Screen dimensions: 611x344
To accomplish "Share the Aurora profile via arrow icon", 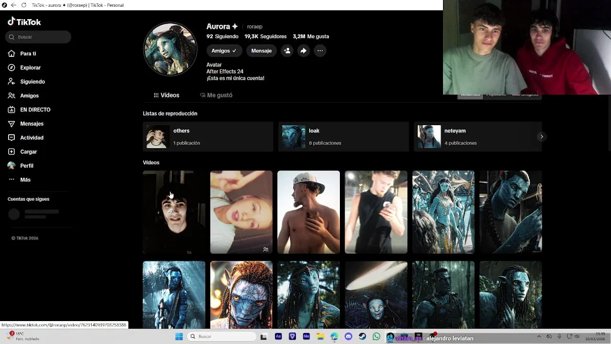I will pyautogui.click(x=304, y=51).
